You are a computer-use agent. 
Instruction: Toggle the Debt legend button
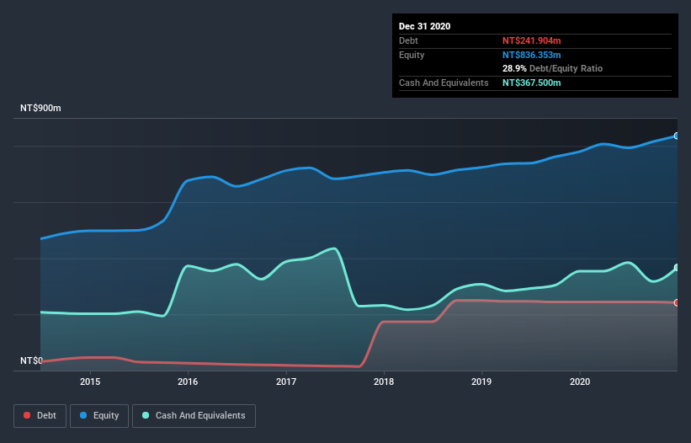coord(40,416)
